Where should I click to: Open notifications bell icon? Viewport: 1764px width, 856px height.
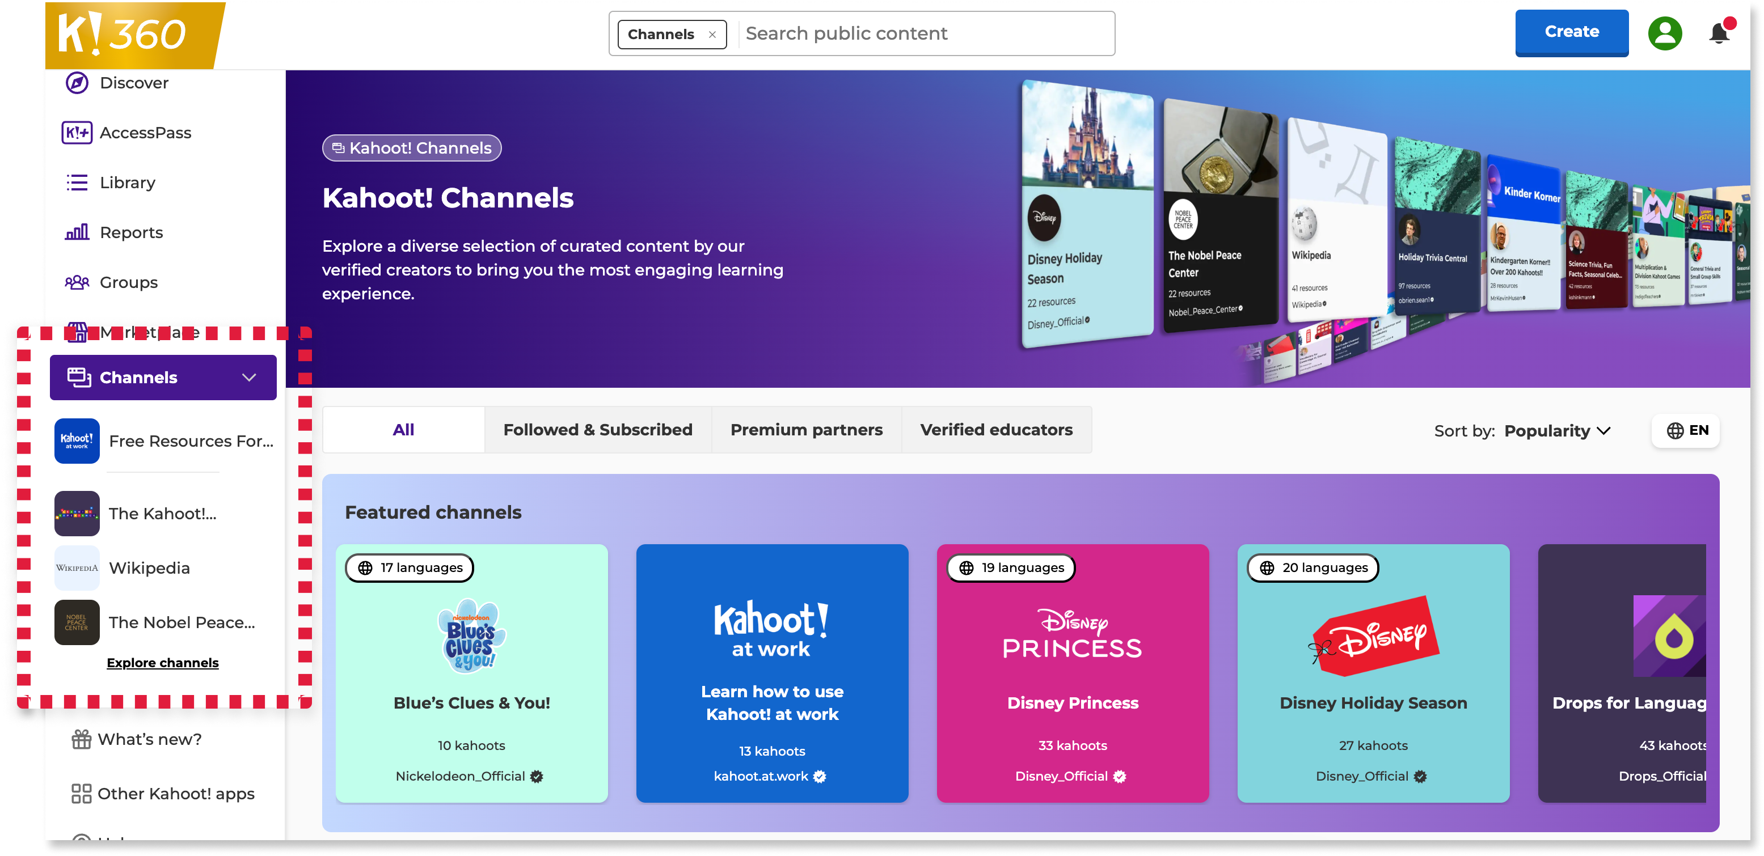tap(1720, 33)
